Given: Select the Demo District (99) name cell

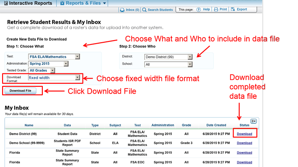Looking at the screenshot, I should point(23,134).
